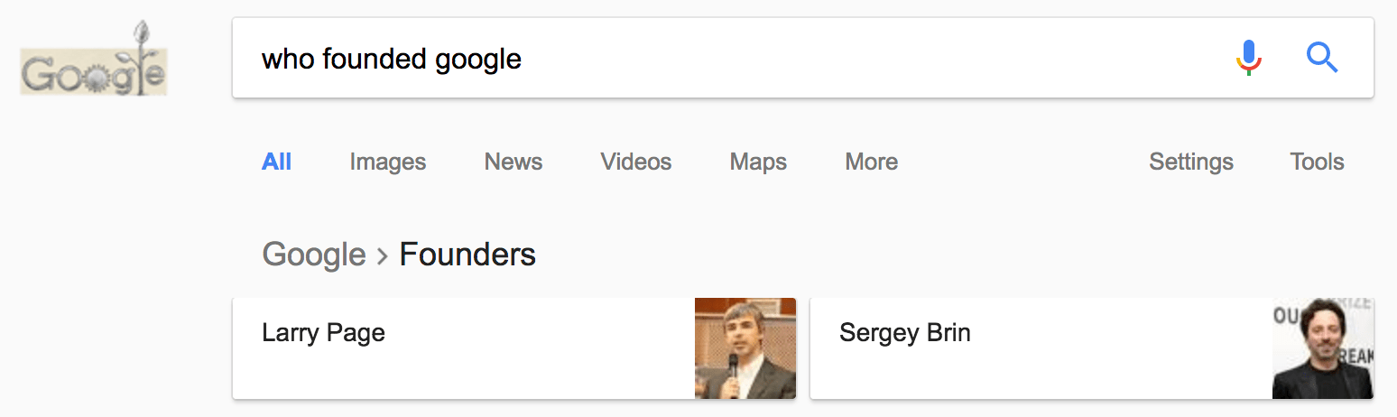The image size is (1397, 417).
Task: Open the News results tab
Action: [513, 162]
